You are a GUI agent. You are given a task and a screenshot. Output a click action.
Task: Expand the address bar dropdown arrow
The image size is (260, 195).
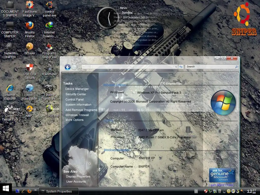pyautogui.click(x=176, y=67)
